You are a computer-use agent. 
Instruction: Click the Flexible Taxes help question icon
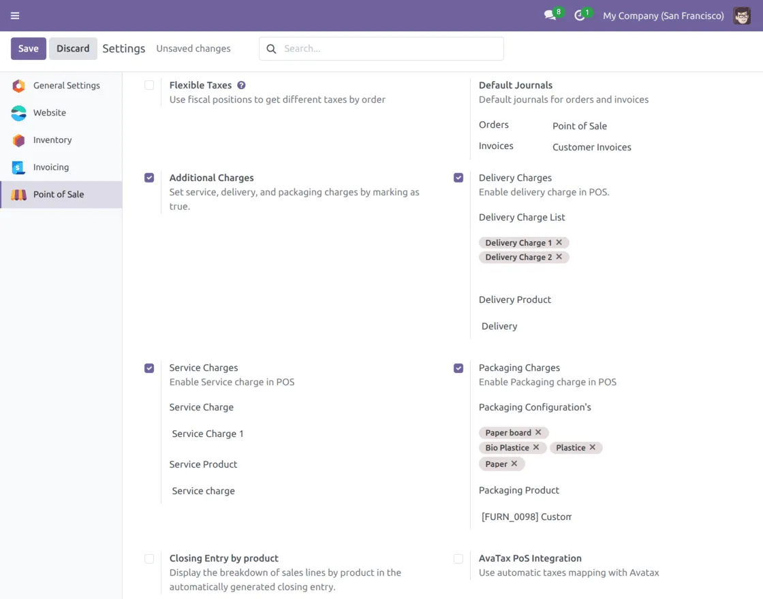pos(241,85)
